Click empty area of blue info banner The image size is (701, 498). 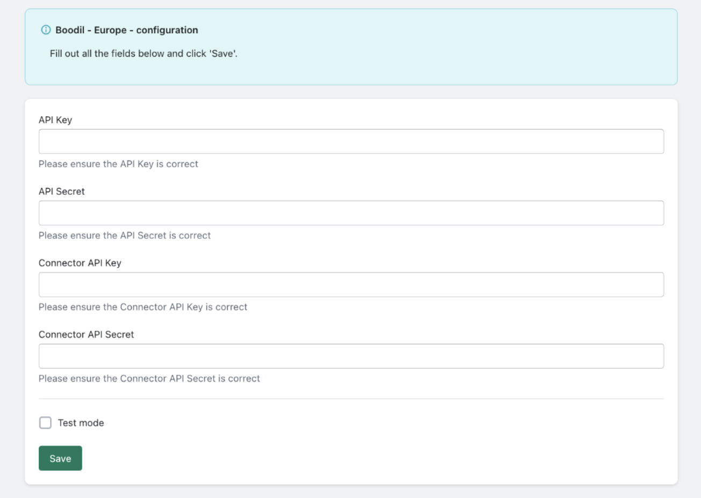[457, 54]
